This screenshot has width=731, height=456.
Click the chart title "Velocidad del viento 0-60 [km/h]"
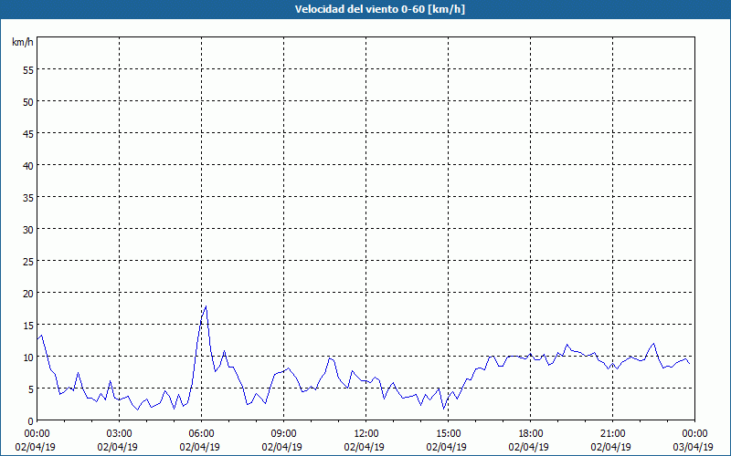click(379, 9)
